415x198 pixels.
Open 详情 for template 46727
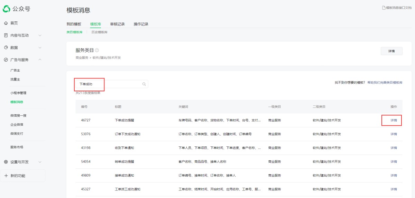coord(394,120)
